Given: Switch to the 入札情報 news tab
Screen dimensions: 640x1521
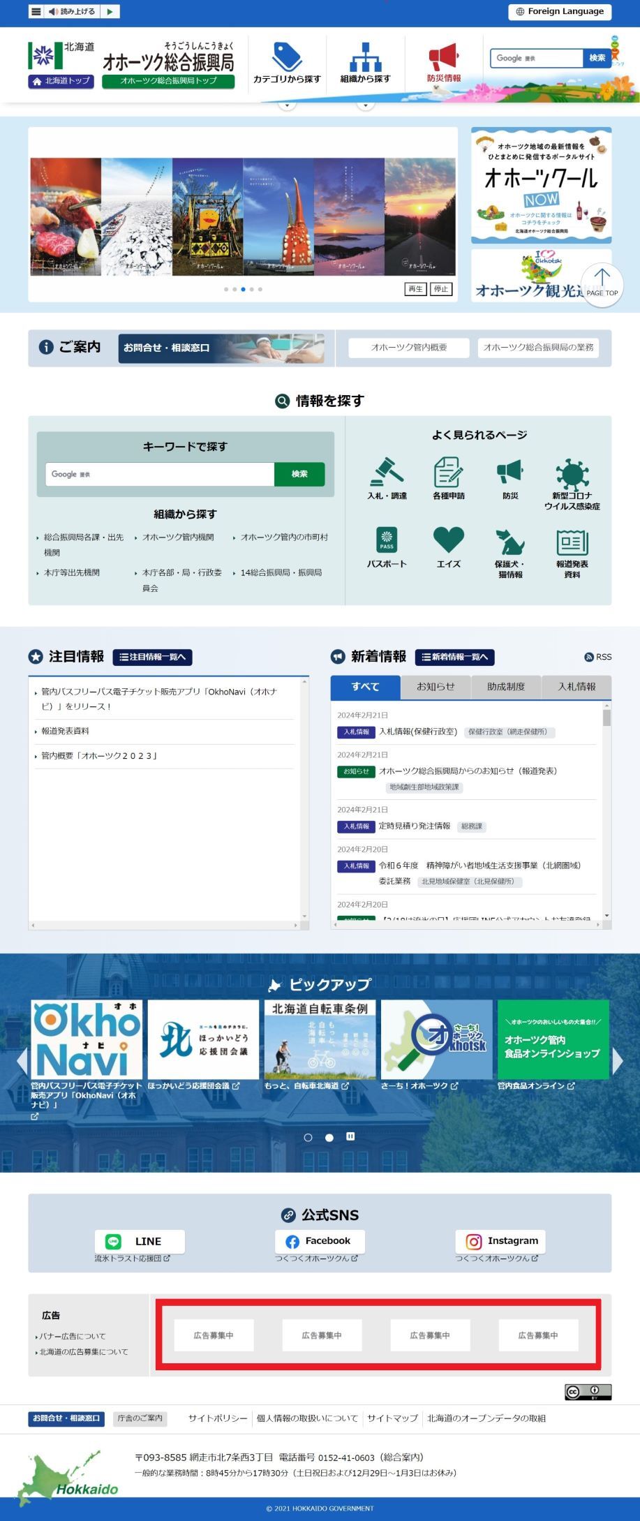Looking at the screenshot, I should click(576, 687).
